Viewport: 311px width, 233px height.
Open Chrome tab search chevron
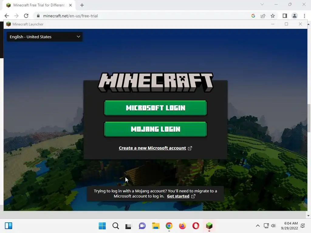(262, 4)
